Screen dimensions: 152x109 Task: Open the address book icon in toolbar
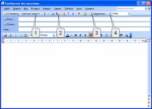[x=53, y=14]
